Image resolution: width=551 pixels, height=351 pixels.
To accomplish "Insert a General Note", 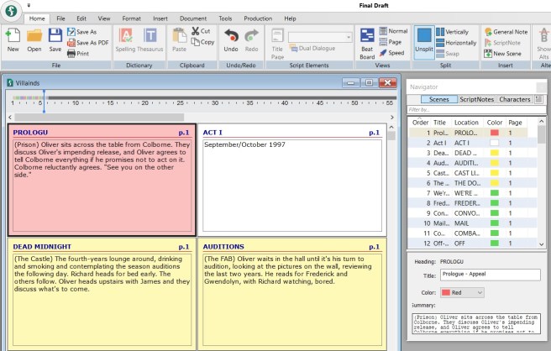I will click(x=509, y=30).
